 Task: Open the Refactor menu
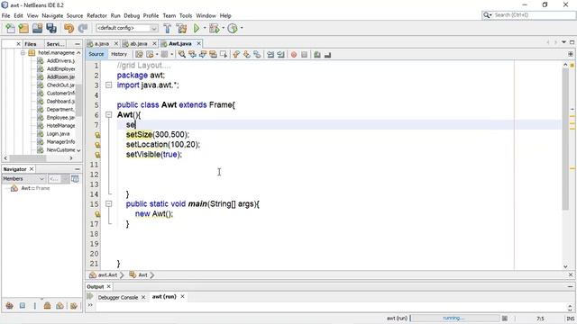(x=96, y=16)
